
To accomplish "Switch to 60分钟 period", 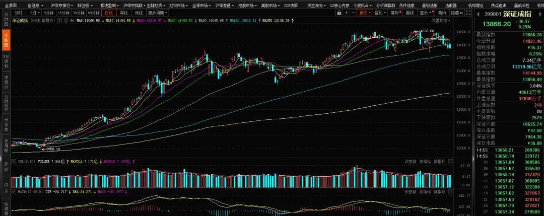I will click(93, 13).
